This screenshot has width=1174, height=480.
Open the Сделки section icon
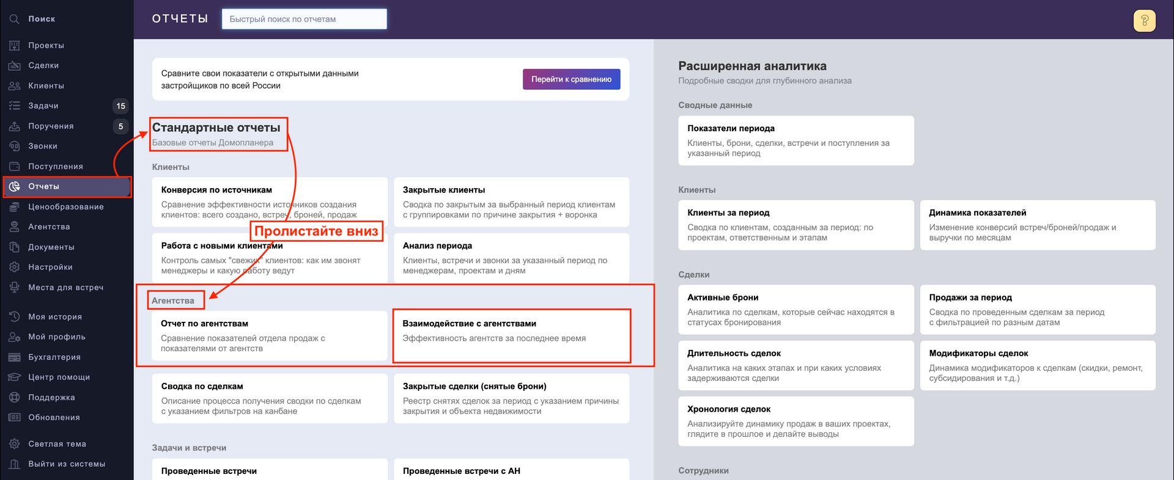coord(15,65)
